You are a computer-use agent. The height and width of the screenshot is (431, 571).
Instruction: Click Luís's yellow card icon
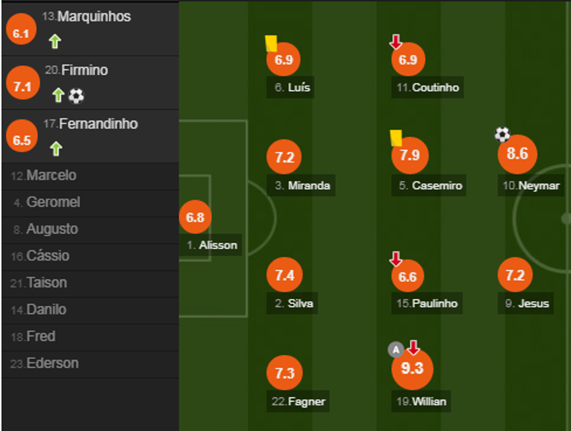(271, 43)
